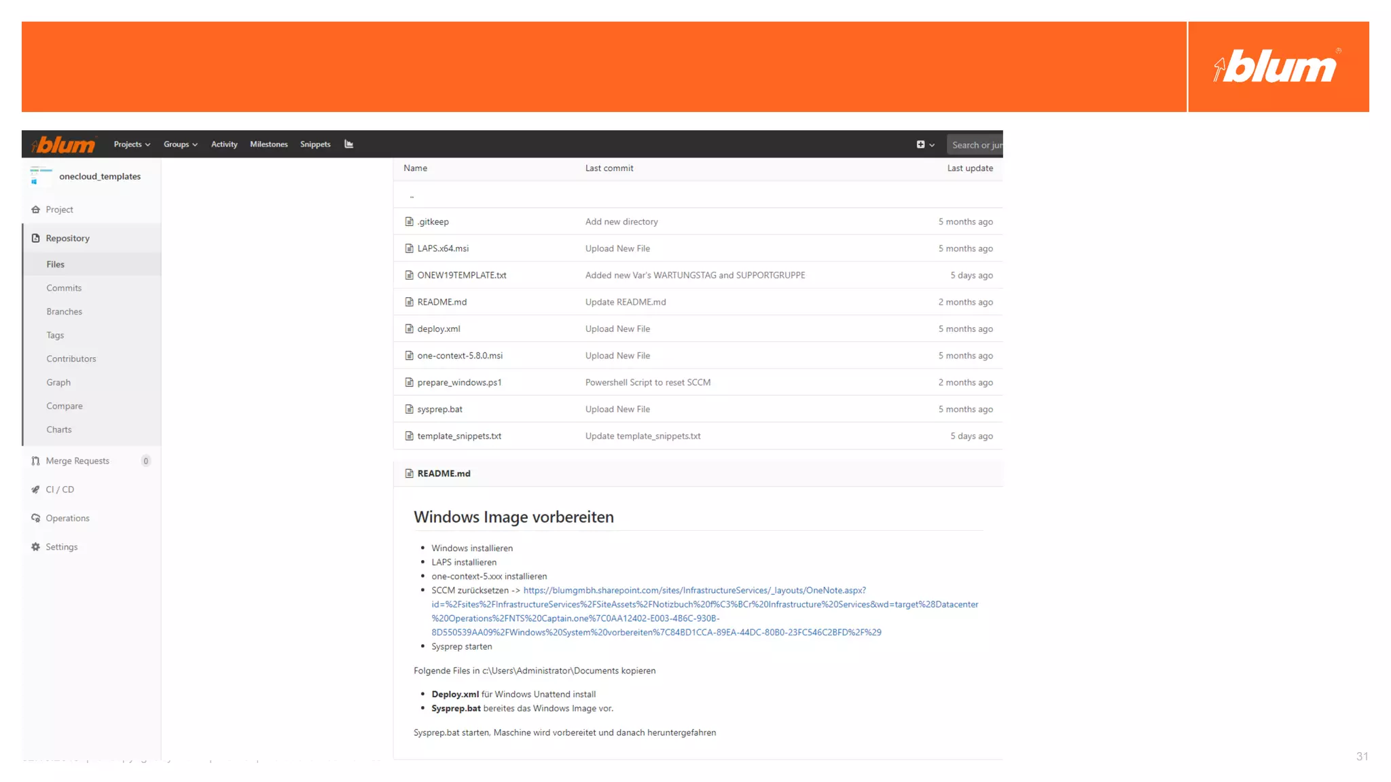Expand the Projects dropdown menu

coord(132,145)
